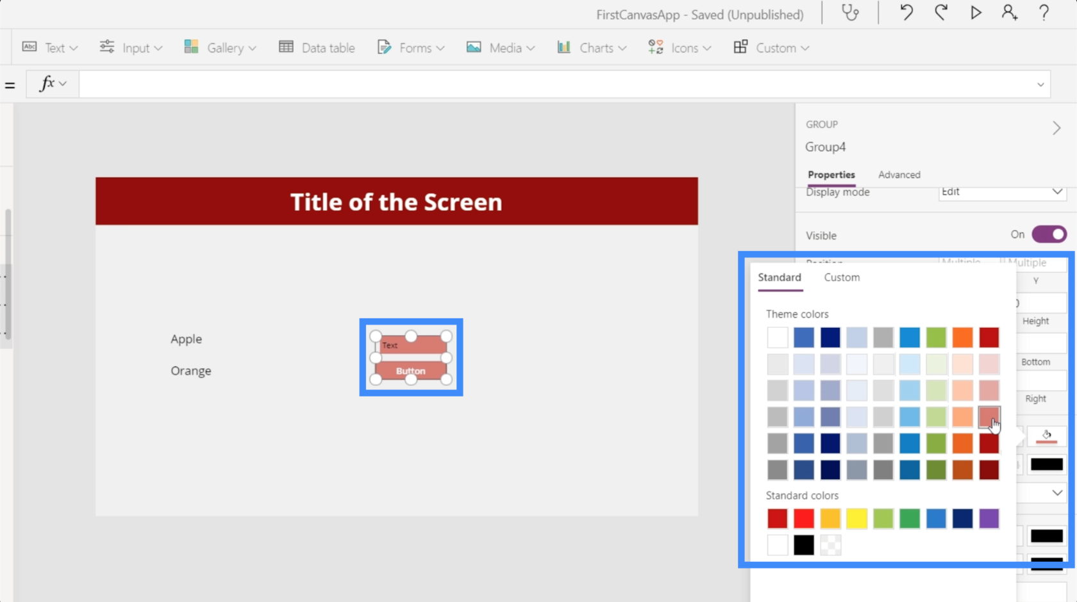Click the Undo arrow icon
Screen dimensions: 1077x602
(906, 13)
